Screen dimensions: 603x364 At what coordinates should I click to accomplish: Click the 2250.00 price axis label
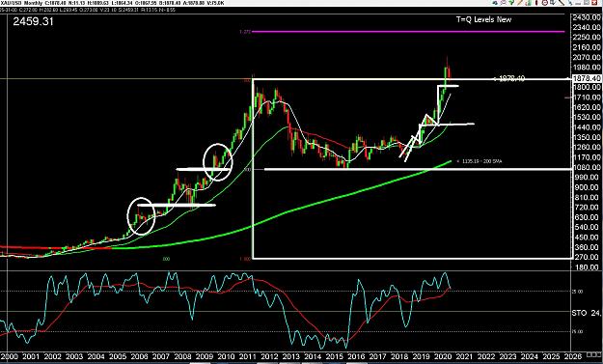586,38
